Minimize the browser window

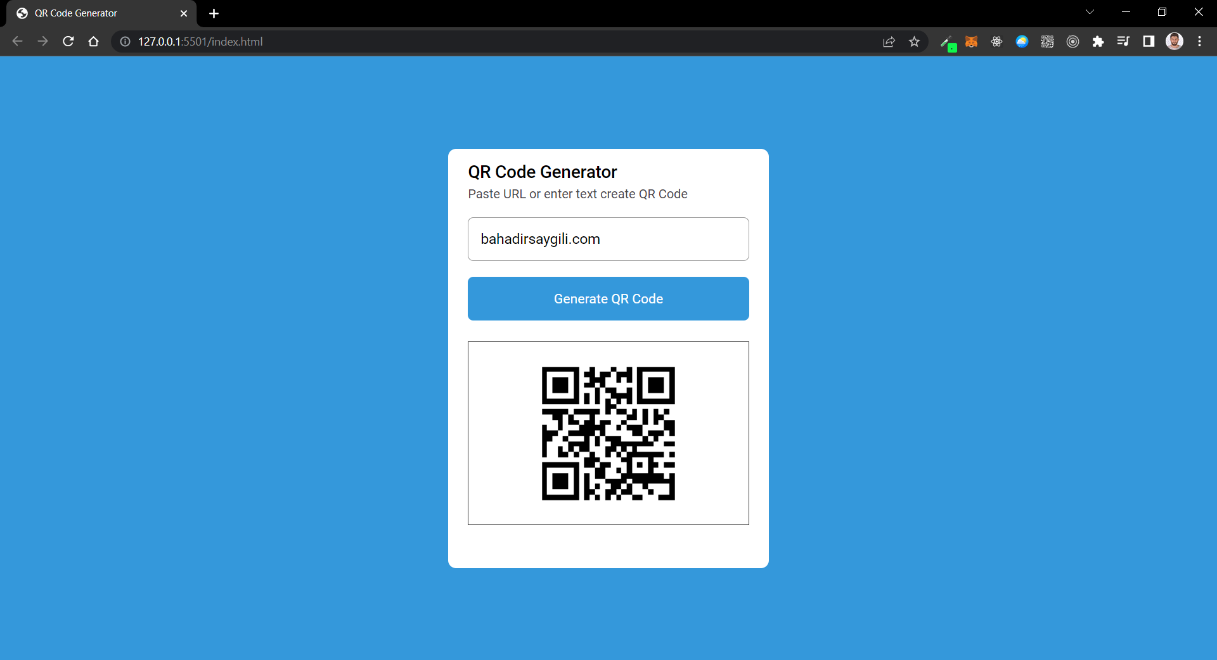pos(1126,12)
